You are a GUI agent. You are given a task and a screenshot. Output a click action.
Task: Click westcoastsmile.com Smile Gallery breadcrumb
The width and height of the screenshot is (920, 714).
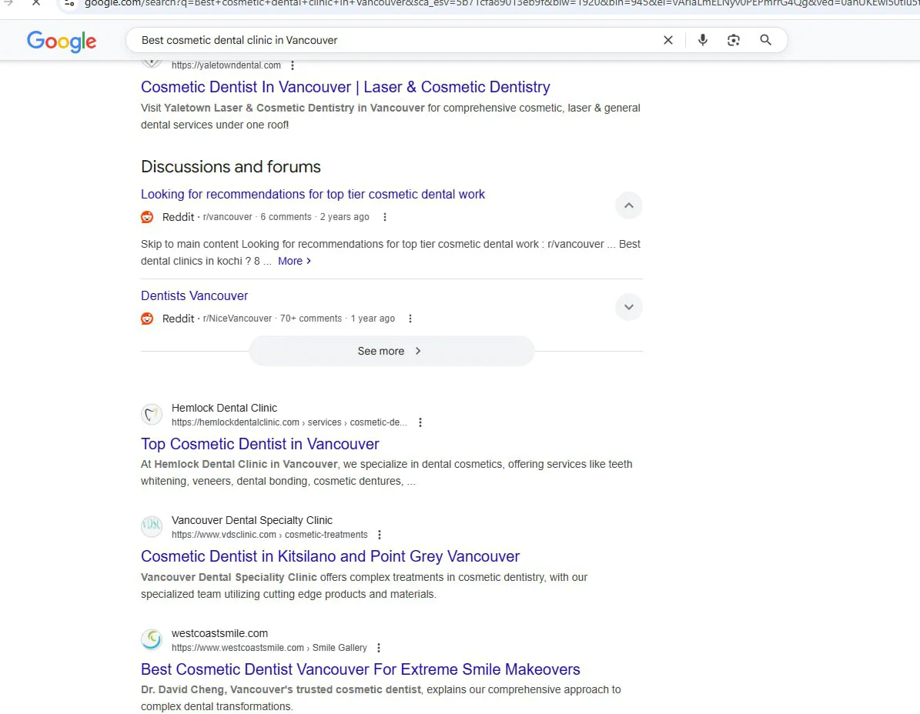tap(269, 648)
